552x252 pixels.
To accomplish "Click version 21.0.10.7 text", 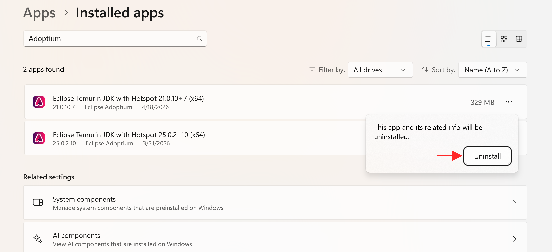I will tap(64, 107).
